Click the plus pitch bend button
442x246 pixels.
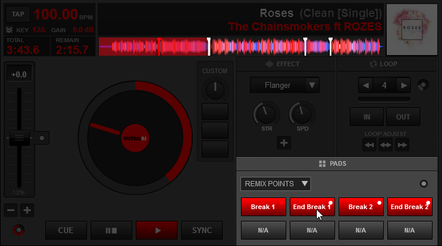[27, 210]
